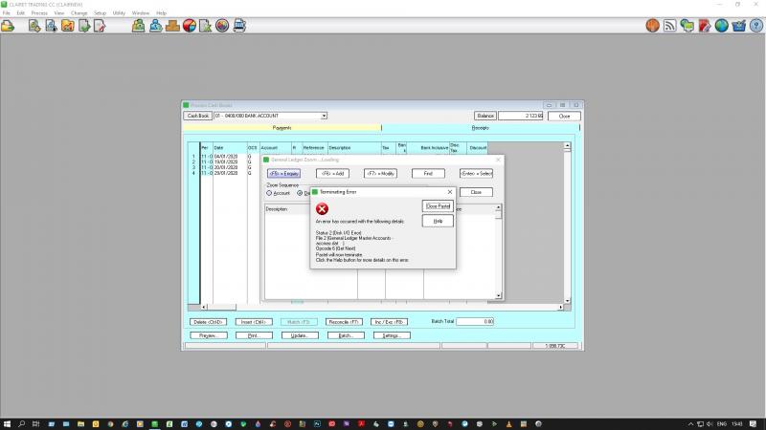Viewport: 766px width, 430px height.
Task: Switch to the Receipts tab
Action: [x=480, y=128]
